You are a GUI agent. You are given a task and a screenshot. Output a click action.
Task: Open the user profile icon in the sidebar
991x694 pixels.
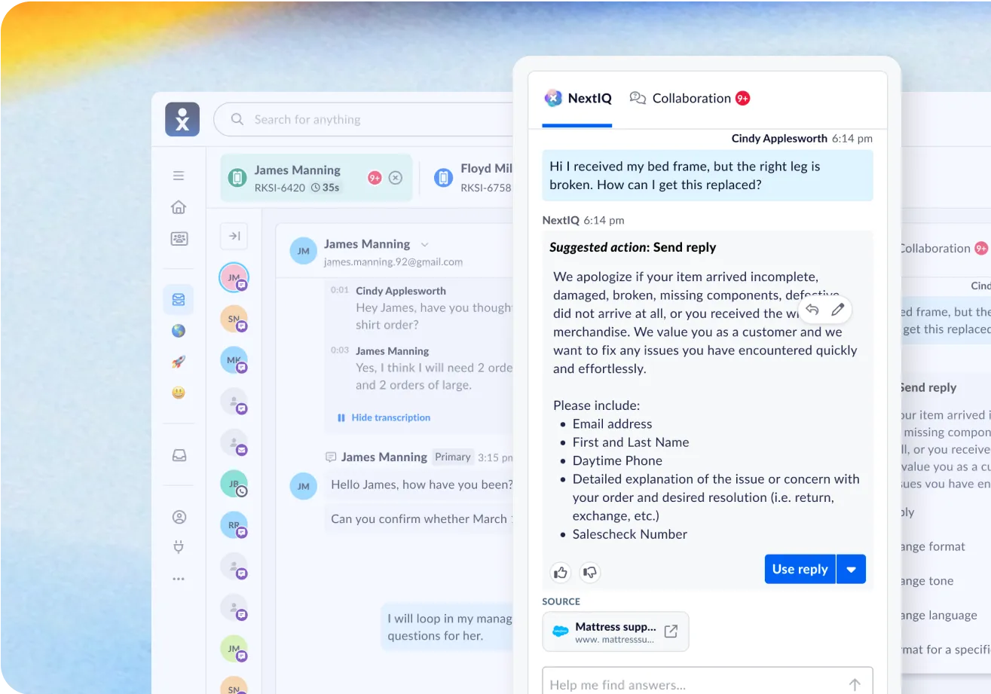click(179, 517)
